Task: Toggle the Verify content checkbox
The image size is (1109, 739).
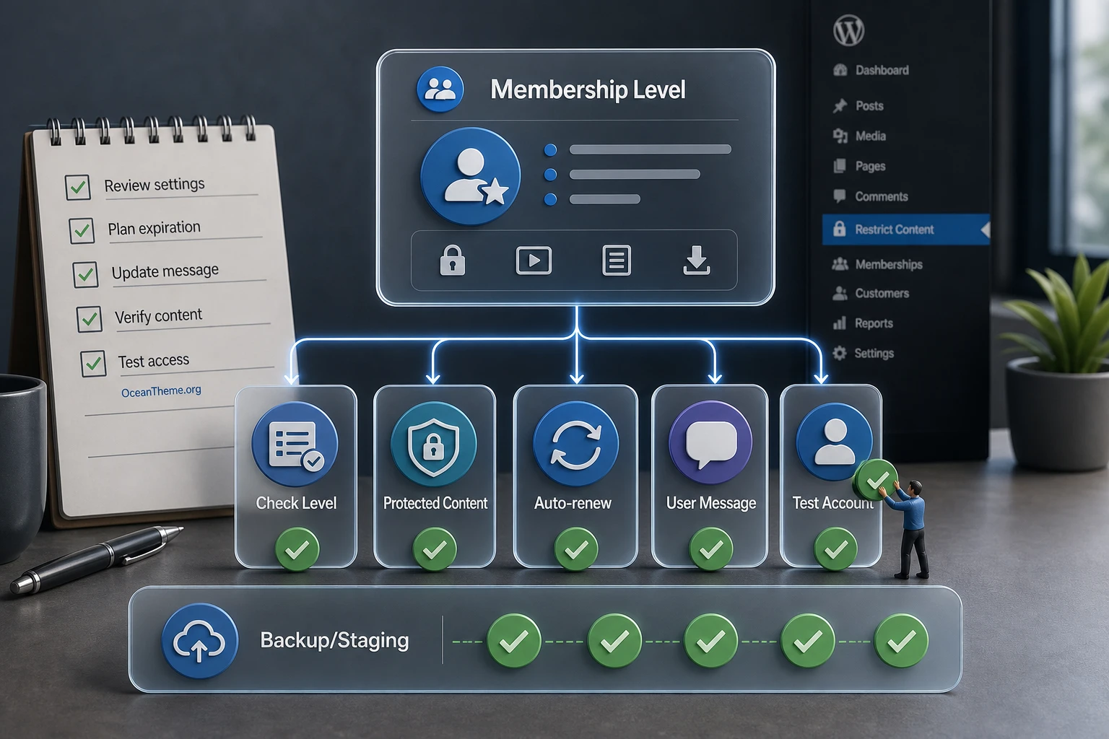Action: click(90, 319)
